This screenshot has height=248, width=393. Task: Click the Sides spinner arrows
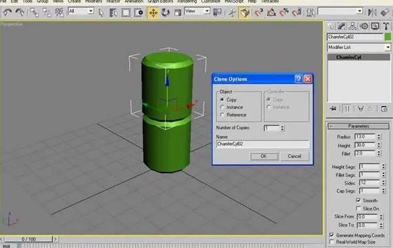click(384, 183)
